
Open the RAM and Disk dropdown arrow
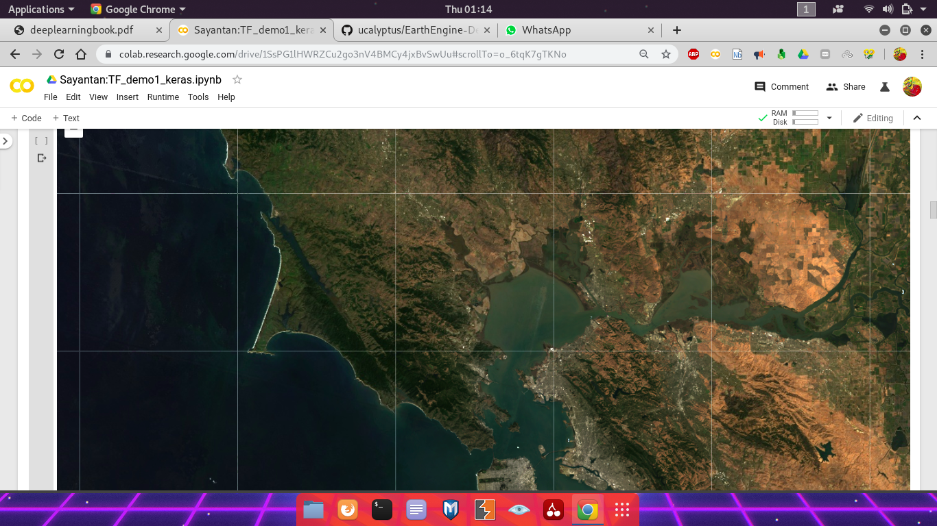[x=829, y=118]
